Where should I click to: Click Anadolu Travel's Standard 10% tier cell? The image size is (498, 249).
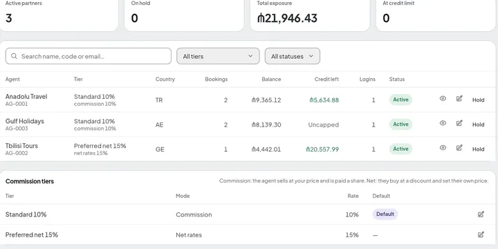tap(95, 100)
